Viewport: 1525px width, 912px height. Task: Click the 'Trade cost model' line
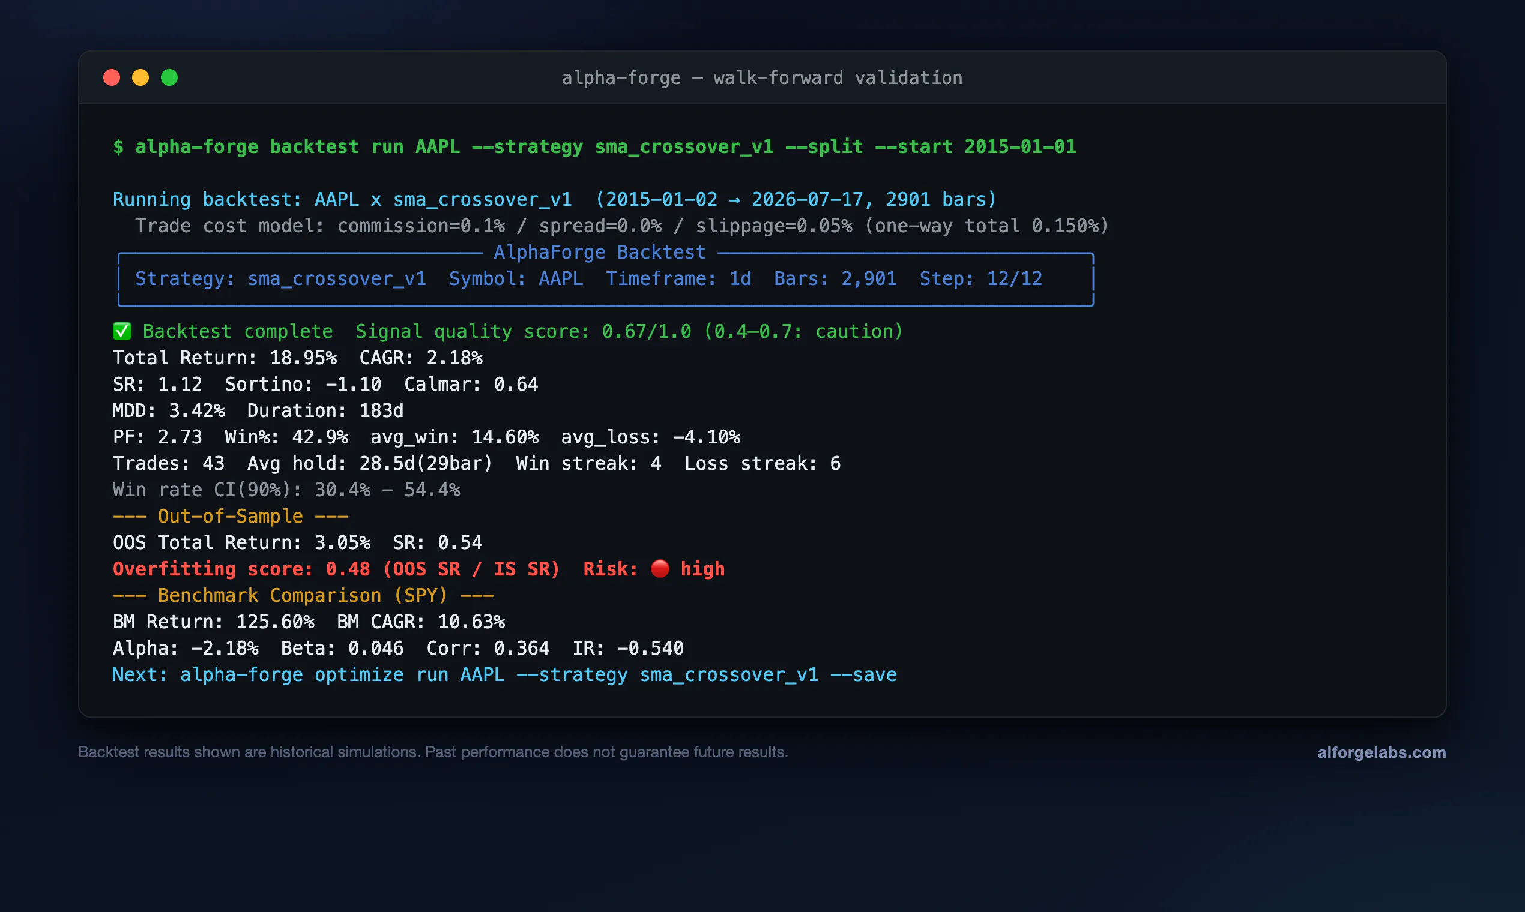click(621, 226)
